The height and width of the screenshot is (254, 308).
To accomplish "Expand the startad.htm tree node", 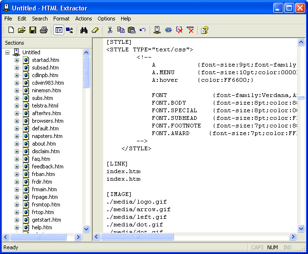I will click(x=17, y=60).
